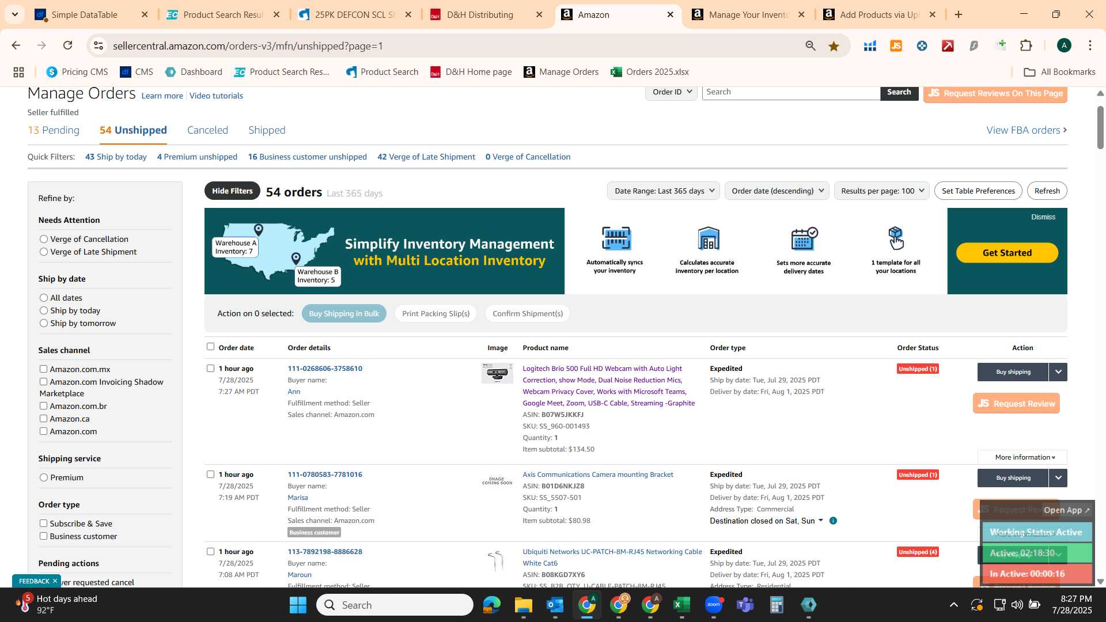Open the Results per page: 100 dropdown
Screen dimensions: 1106x622
point(882,191)
